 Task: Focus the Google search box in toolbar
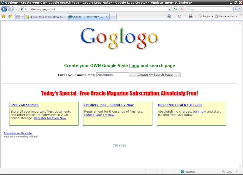[209, 9]
